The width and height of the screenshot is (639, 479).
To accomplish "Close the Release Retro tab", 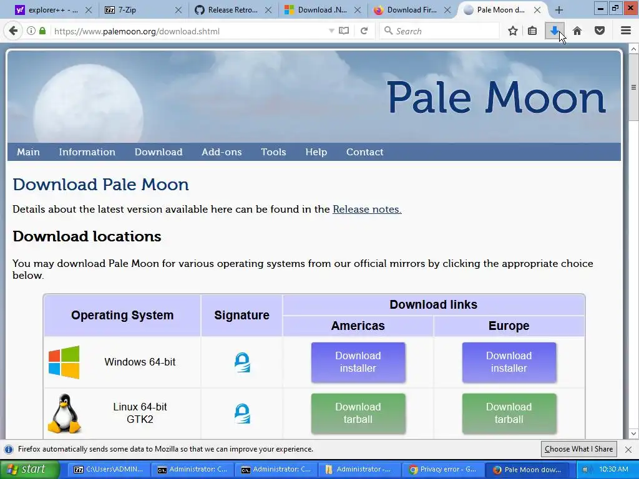I will (x=268, y=10).
